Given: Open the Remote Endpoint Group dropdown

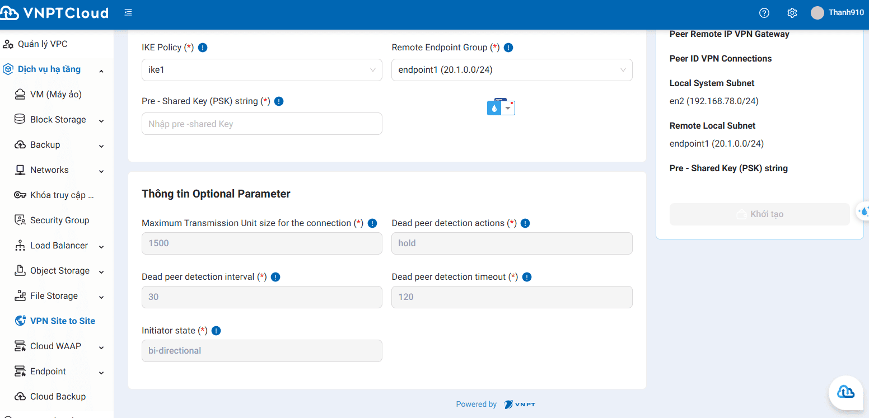Looking at the screenshot, I should coord(511,69).
